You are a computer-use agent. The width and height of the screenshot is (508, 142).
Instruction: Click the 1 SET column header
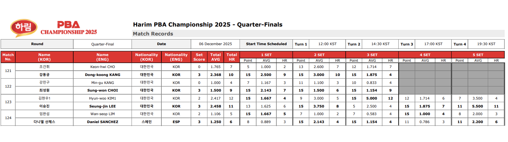[266, 55]
